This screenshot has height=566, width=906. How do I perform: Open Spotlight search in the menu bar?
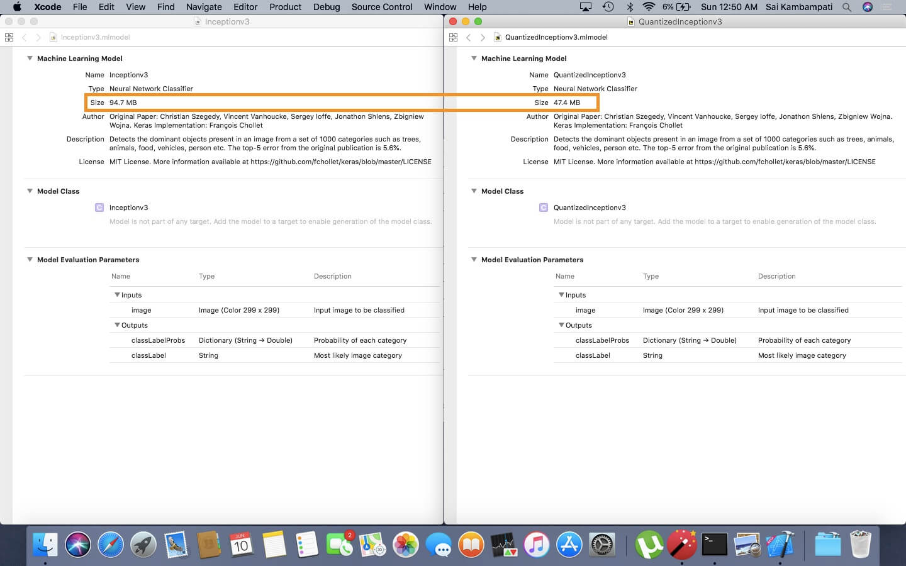pos(847,7)
